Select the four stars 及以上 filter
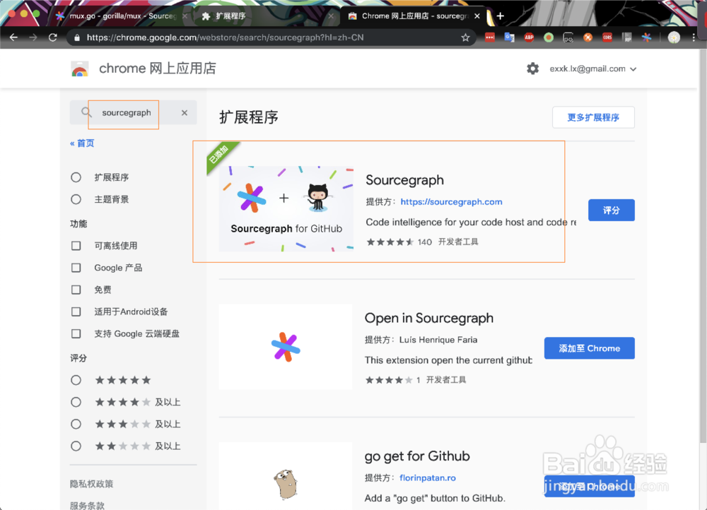 click(76, 402)
